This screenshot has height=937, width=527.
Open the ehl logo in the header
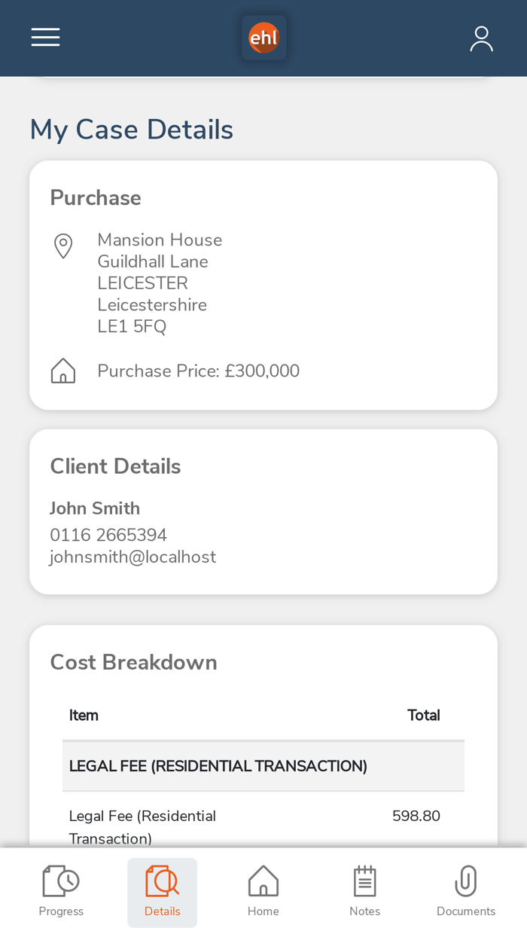(263, 37)
